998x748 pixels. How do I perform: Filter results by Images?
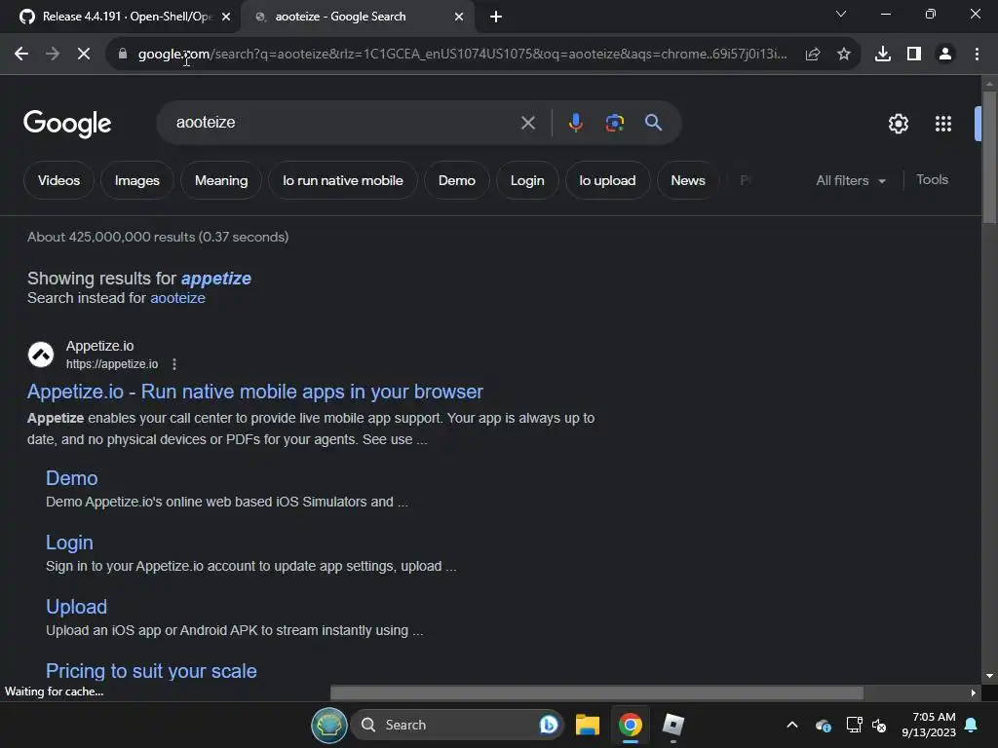pyautogui.click(x=136, y=180)
